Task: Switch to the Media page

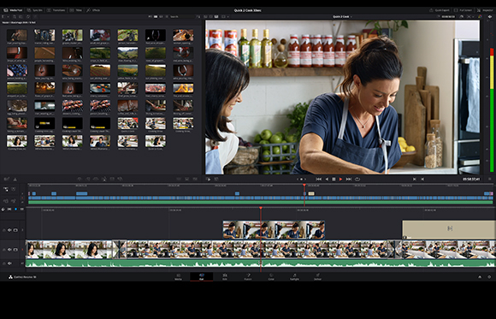Action: click(x=178, y=276)
